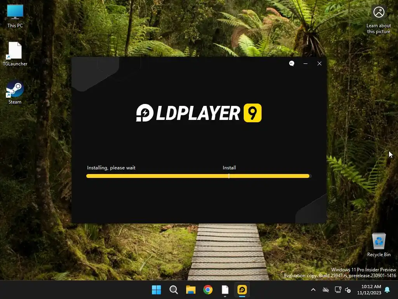Click the OneDrive cloud tray icon
Image resolution: width=398 pixels, height=299 pixels.
click(326, 290)
